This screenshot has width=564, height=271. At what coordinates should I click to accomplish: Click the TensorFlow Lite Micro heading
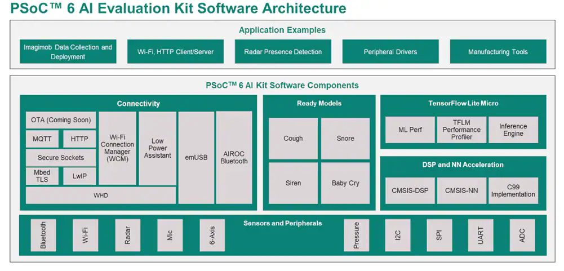coord(463,103)
